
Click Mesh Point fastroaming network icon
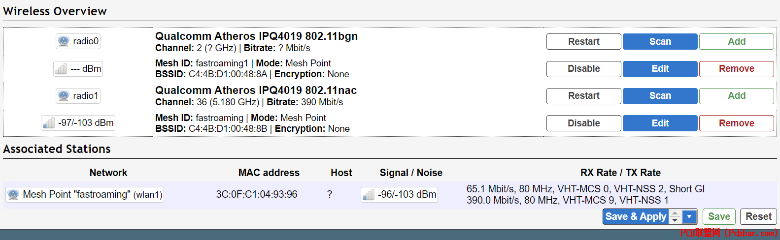tap(13, 195)
